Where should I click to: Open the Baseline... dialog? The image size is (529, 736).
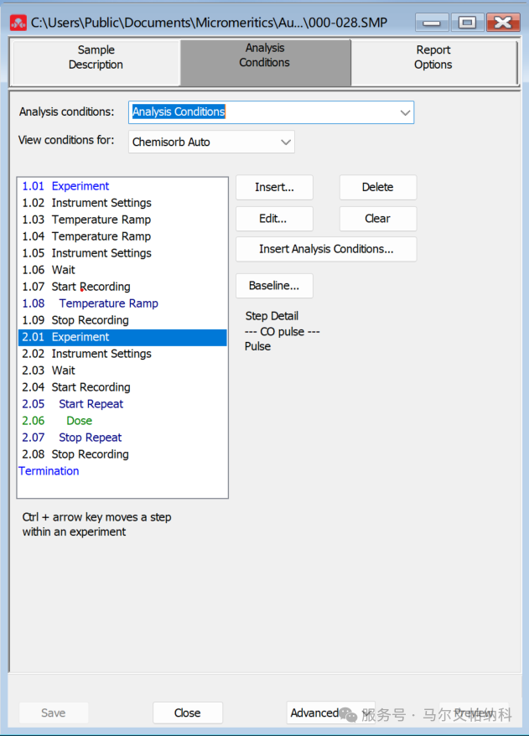point(274,286)
